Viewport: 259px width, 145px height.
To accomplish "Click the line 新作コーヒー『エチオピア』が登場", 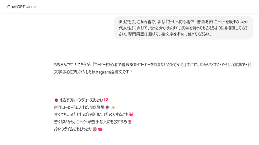I will click(x=85, y=108).
